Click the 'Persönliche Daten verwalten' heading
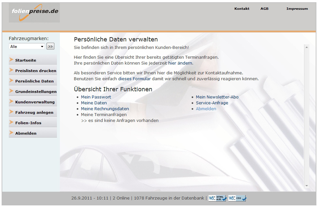The height and width of the screenshot is (208, 319). [116, 39]
